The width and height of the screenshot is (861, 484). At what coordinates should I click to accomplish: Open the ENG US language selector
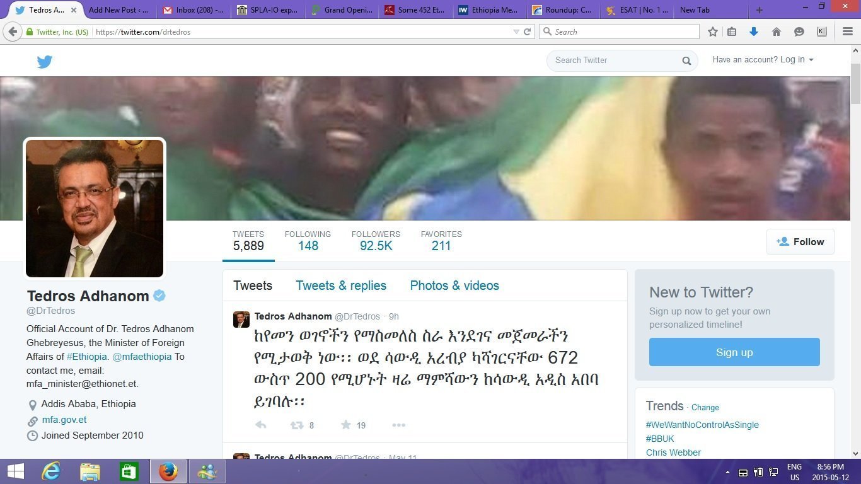pos(794,472)
